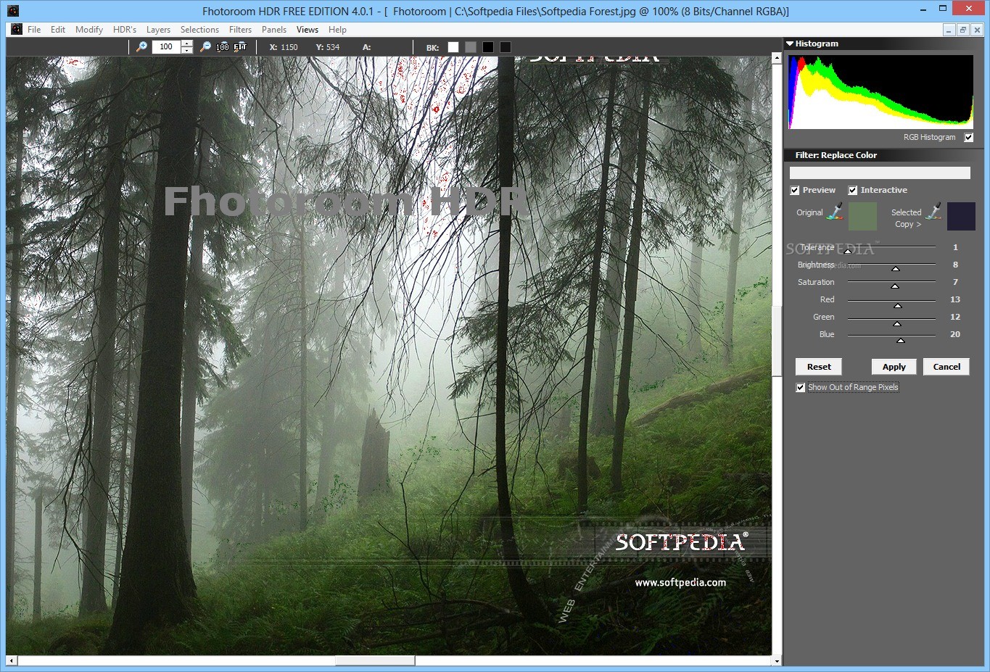Select gray background color swatch
Screen dimensions: 990x672
pos(471,47)
